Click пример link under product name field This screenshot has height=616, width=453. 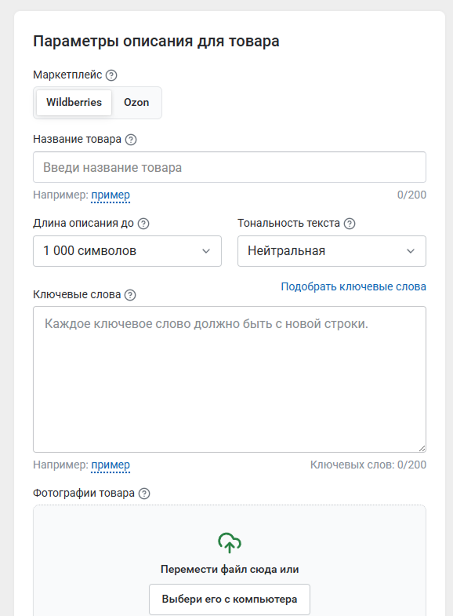pos(111,195)
